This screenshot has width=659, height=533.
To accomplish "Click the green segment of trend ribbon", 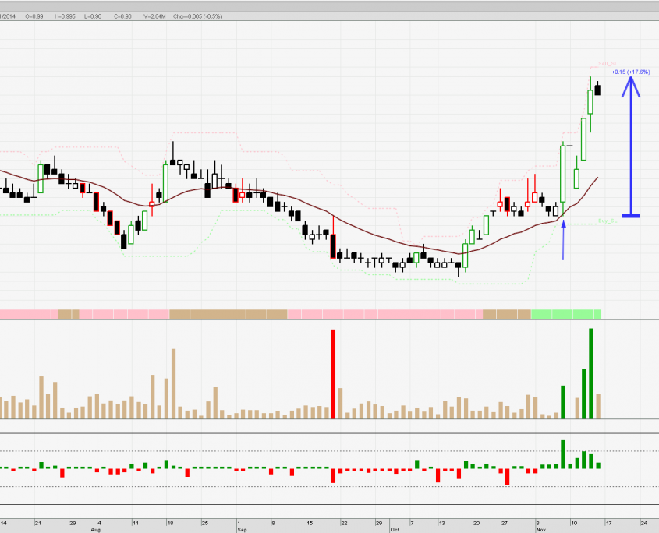I will click(x=566, y=314).
